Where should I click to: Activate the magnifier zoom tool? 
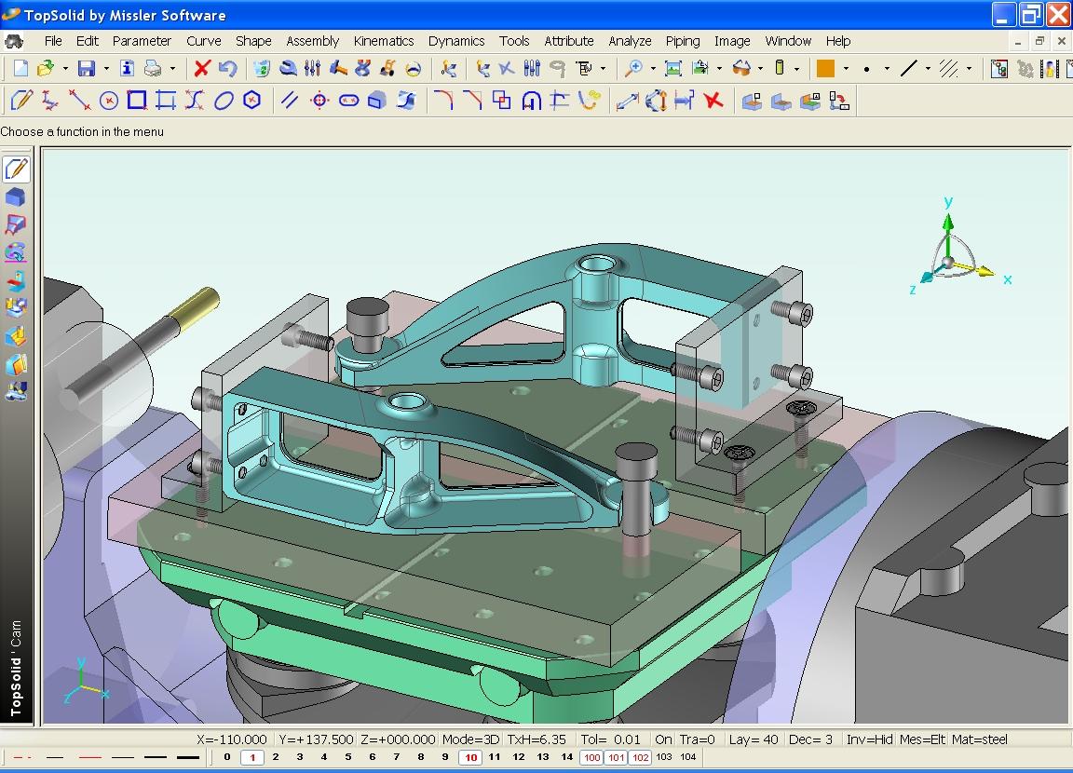633,68
